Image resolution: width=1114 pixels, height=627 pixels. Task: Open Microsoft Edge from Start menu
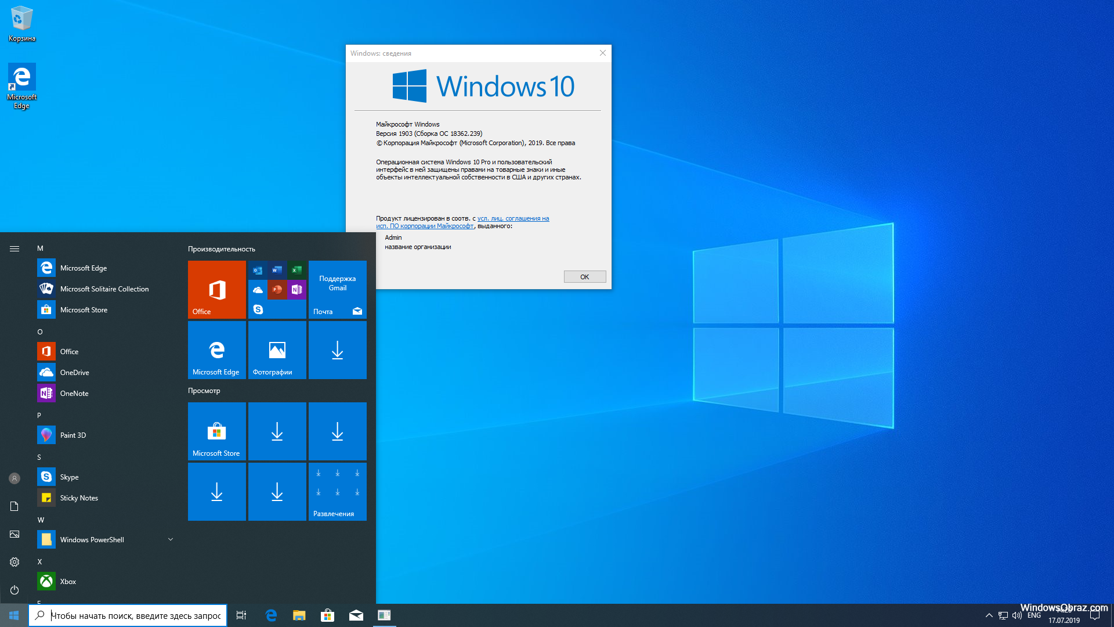(x=82, y=267)
